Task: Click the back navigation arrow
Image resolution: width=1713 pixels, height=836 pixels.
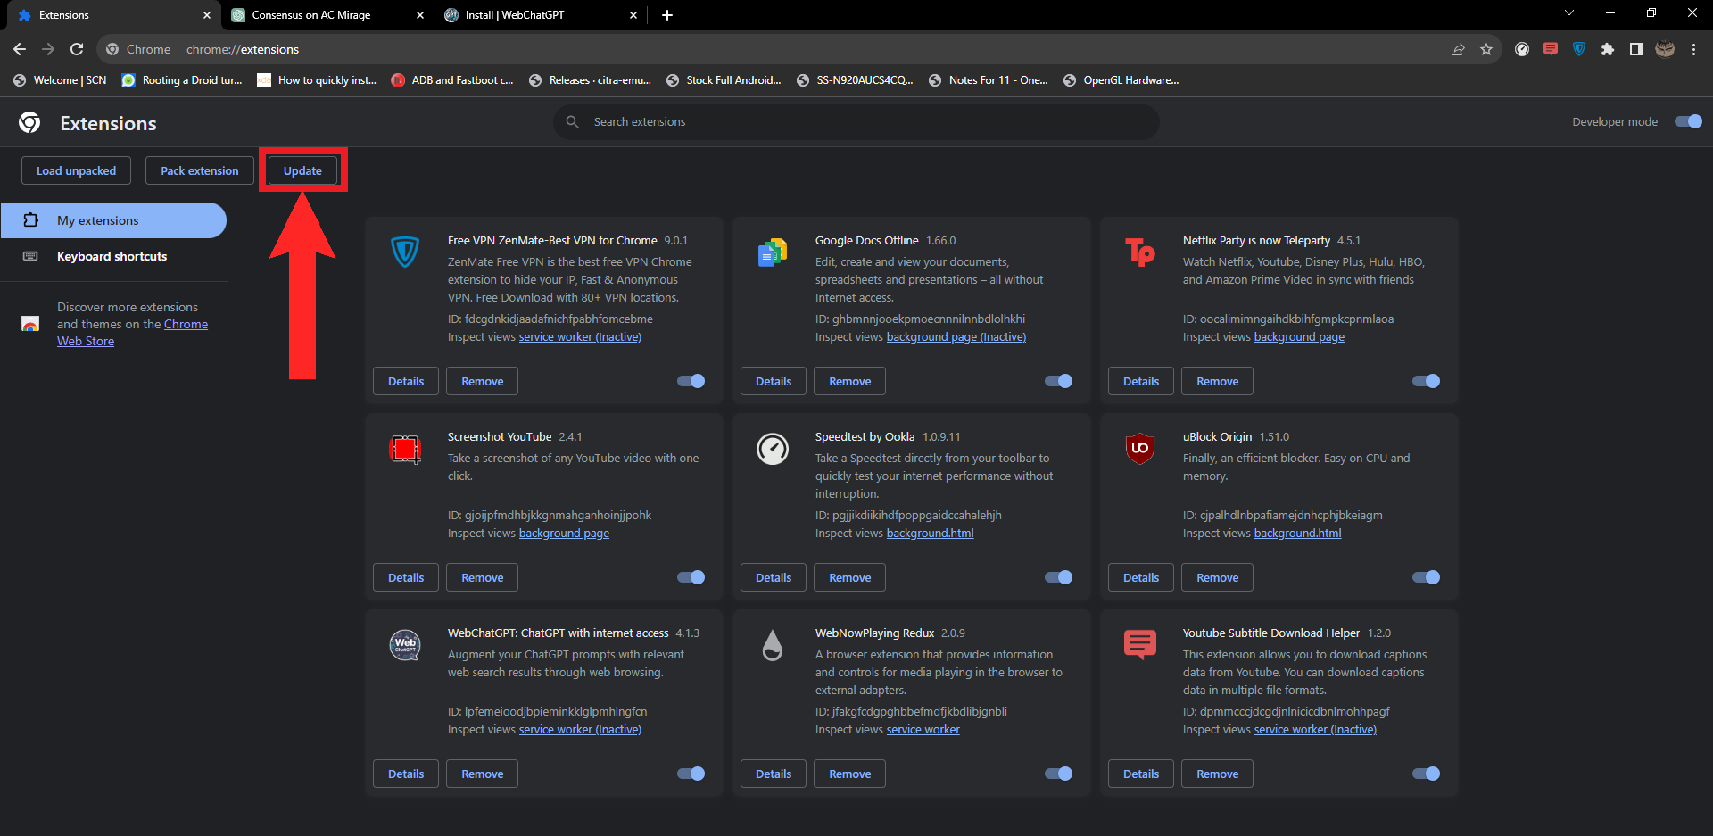Action: tap(20, 49)
